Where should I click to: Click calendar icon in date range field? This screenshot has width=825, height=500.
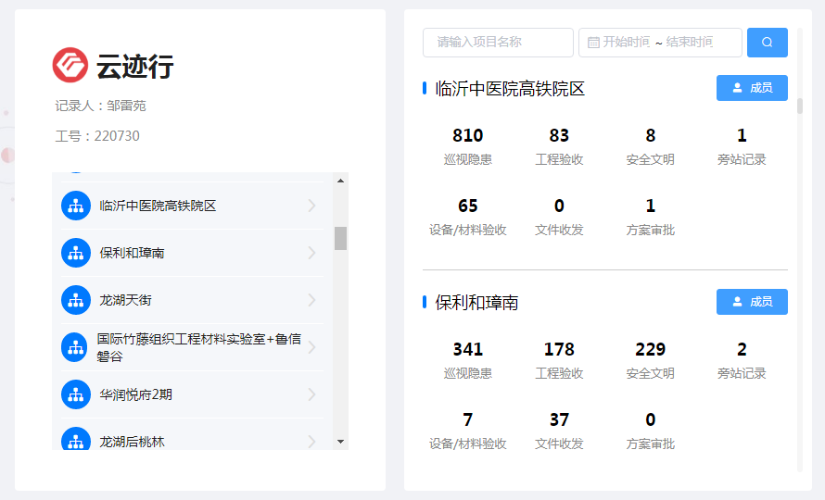593,43
